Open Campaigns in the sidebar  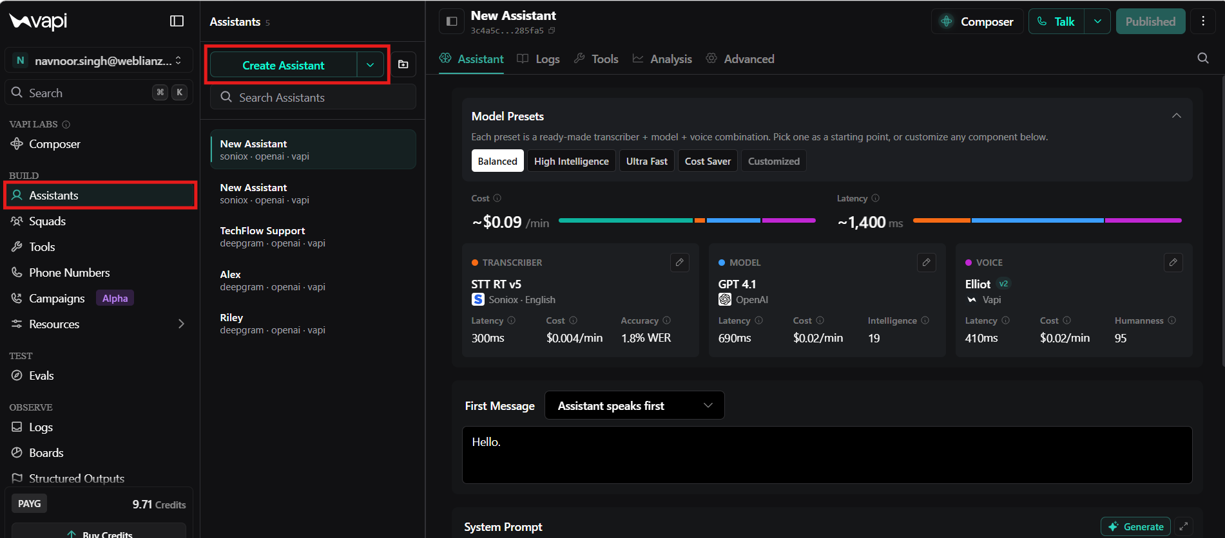[99, 298]
